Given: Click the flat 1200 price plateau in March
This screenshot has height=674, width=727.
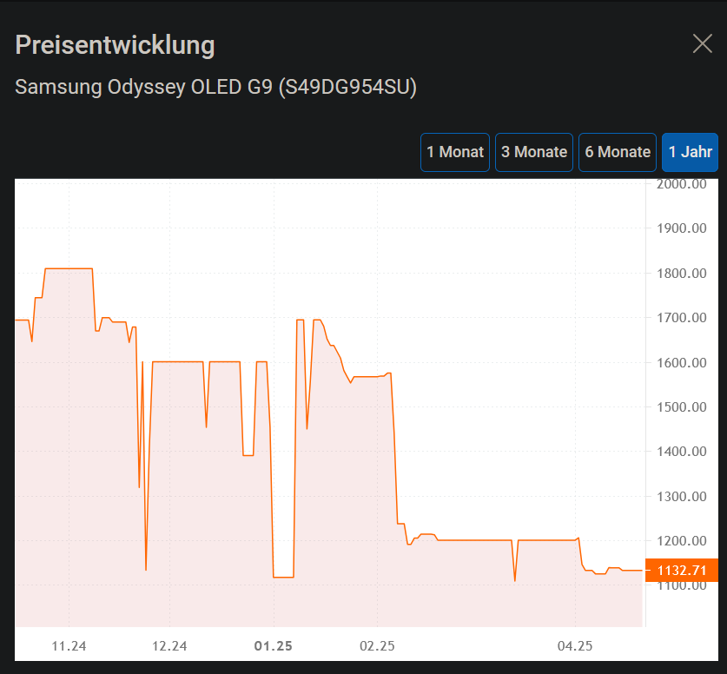Looking at the screenshot, I should (478, 540).
